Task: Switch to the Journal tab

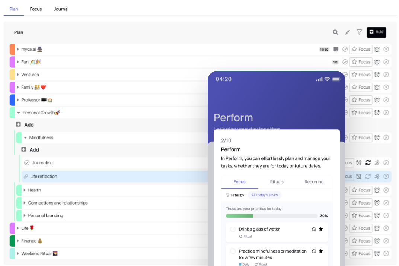Action: click(61, 9)
